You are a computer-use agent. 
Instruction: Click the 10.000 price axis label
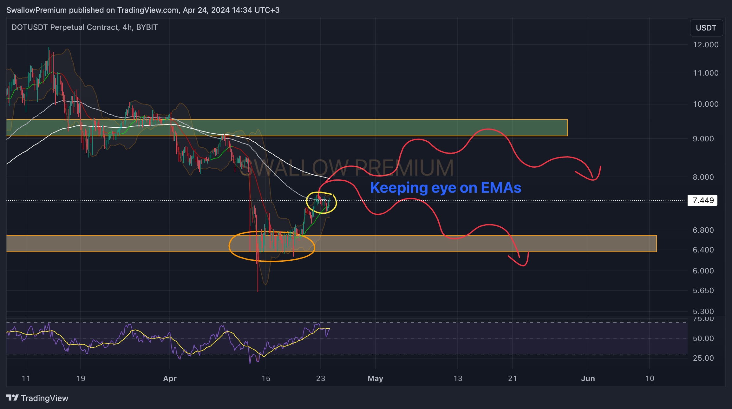pos(706,104)
